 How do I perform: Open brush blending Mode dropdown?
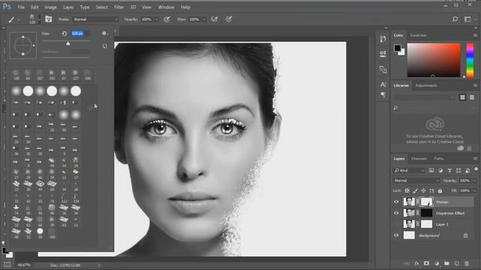[x=95, y=19]
